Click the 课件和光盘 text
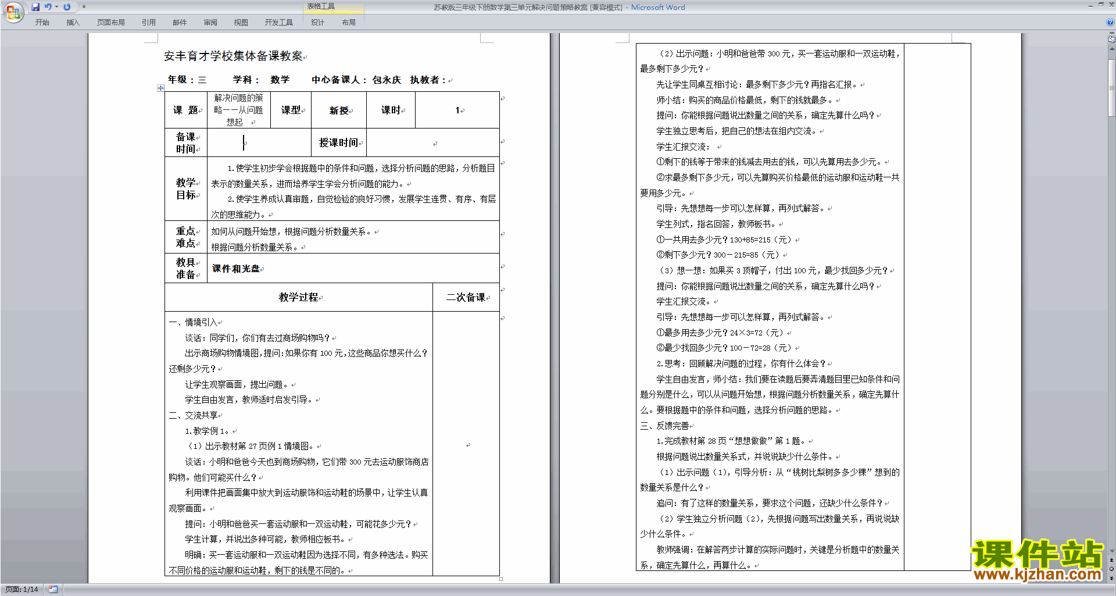 [235, 269]
